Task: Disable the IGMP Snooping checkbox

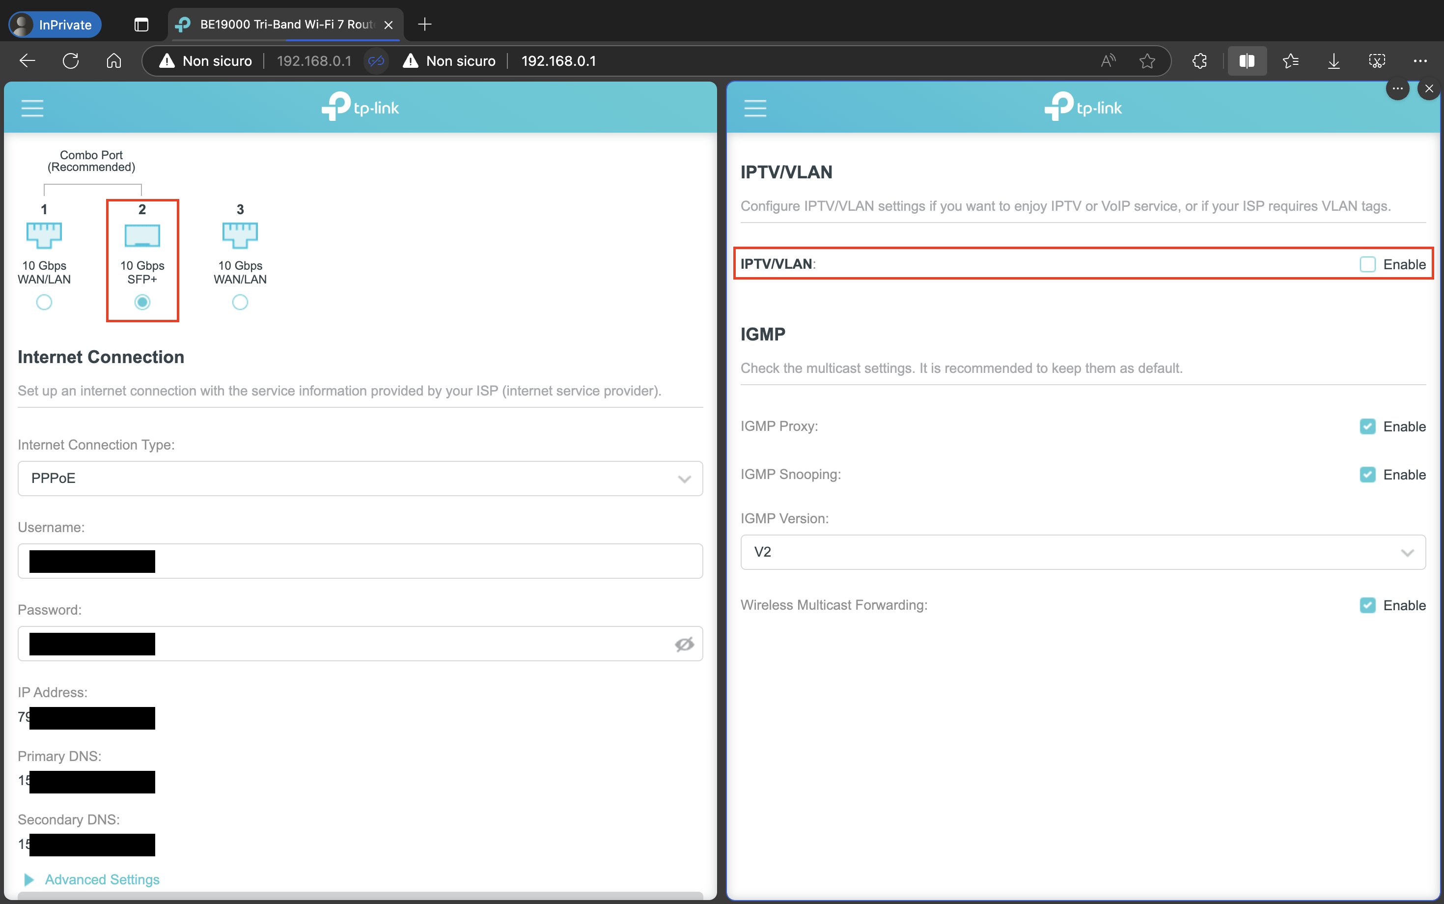Action: (1367, 475)
